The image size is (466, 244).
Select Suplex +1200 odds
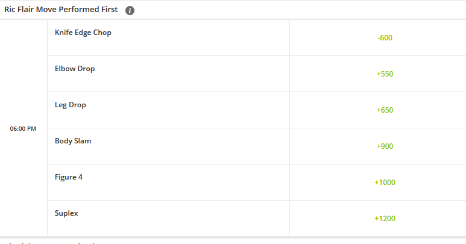385,219
